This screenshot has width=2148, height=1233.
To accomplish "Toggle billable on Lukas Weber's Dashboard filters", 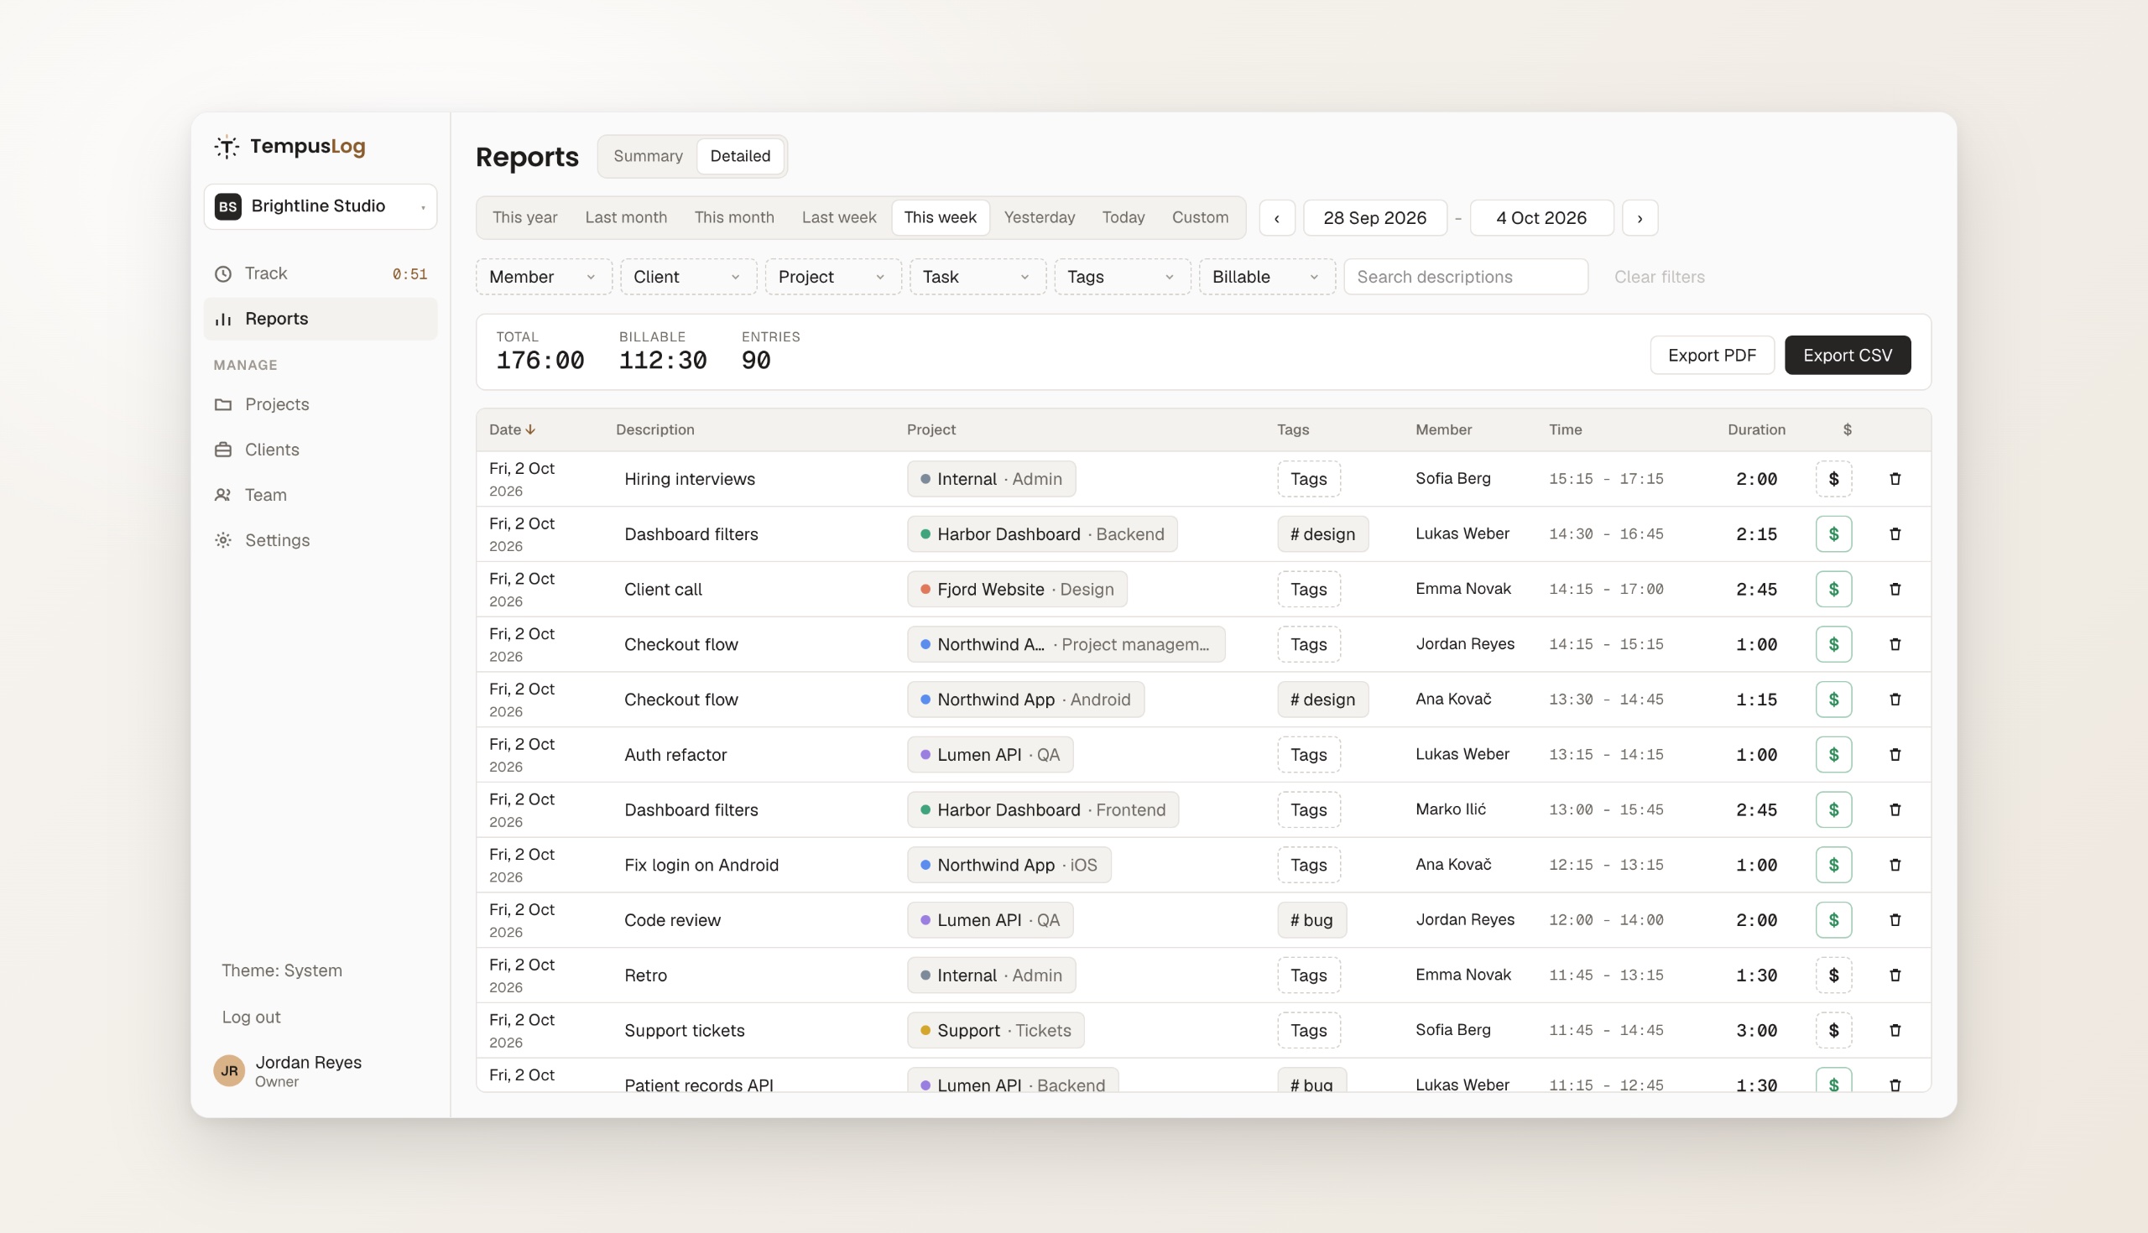I will [x=1833, y=534].
